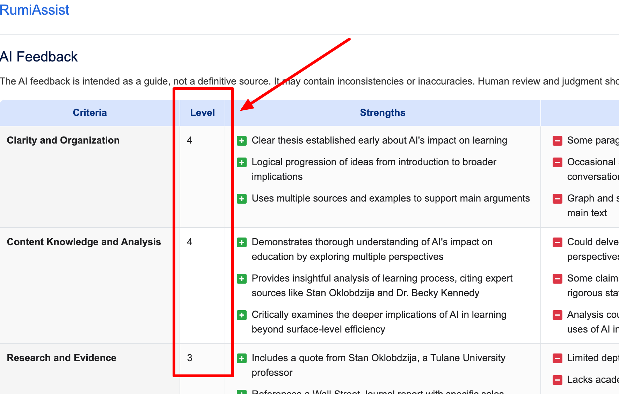The height and width of the screenshot is (394, 619).
Task: Click the level score for Research and Evidence
Action: 190,358
